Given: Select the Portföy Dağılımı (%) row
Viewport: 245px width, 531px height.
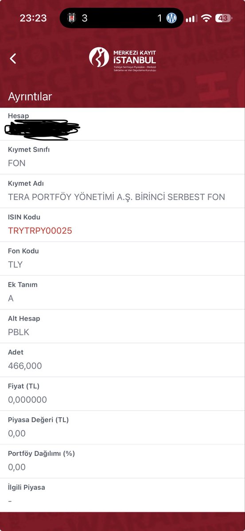Looking at the screenshot, I should coord(122,461).
